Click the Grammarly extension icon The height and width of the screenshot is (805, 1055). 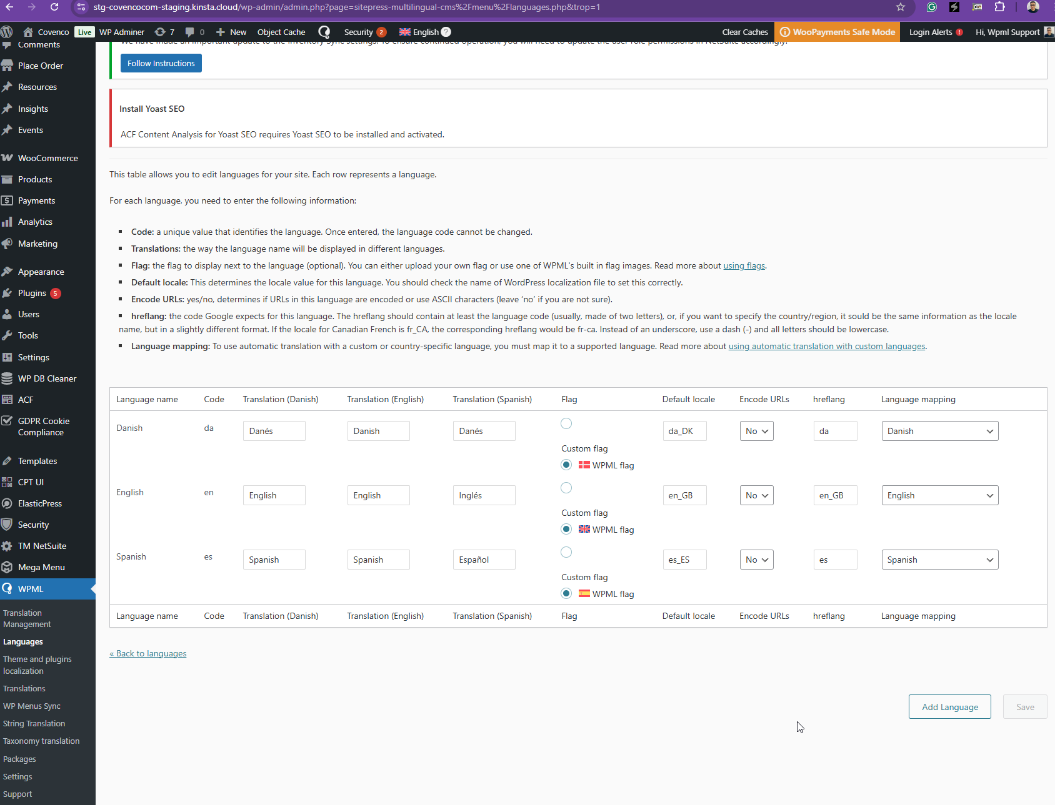[x=932, y=7]
